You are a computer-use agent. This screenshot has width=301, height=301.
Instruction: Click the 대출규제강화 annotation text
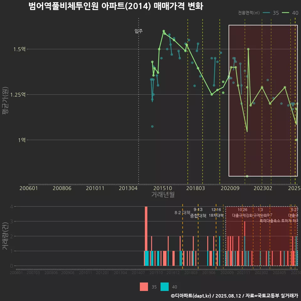(x=242, y=215)
